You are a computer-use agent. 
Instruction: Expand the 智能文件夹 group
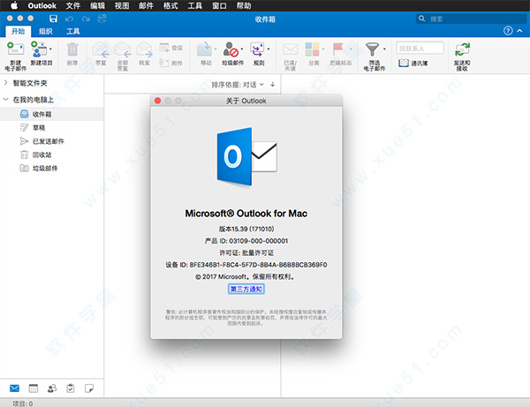[6, 82]
